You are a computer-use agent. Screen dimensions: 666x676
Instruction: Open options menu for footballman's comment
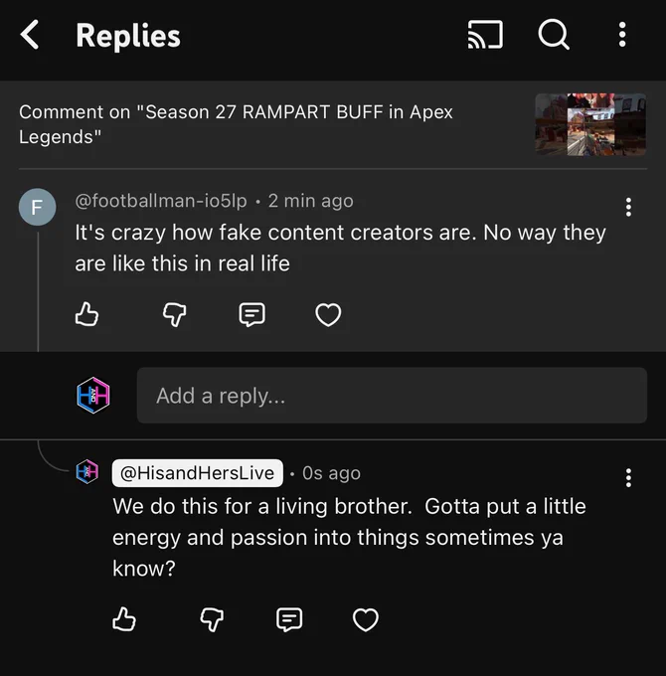pyautogui.click(x=628, y=207)
